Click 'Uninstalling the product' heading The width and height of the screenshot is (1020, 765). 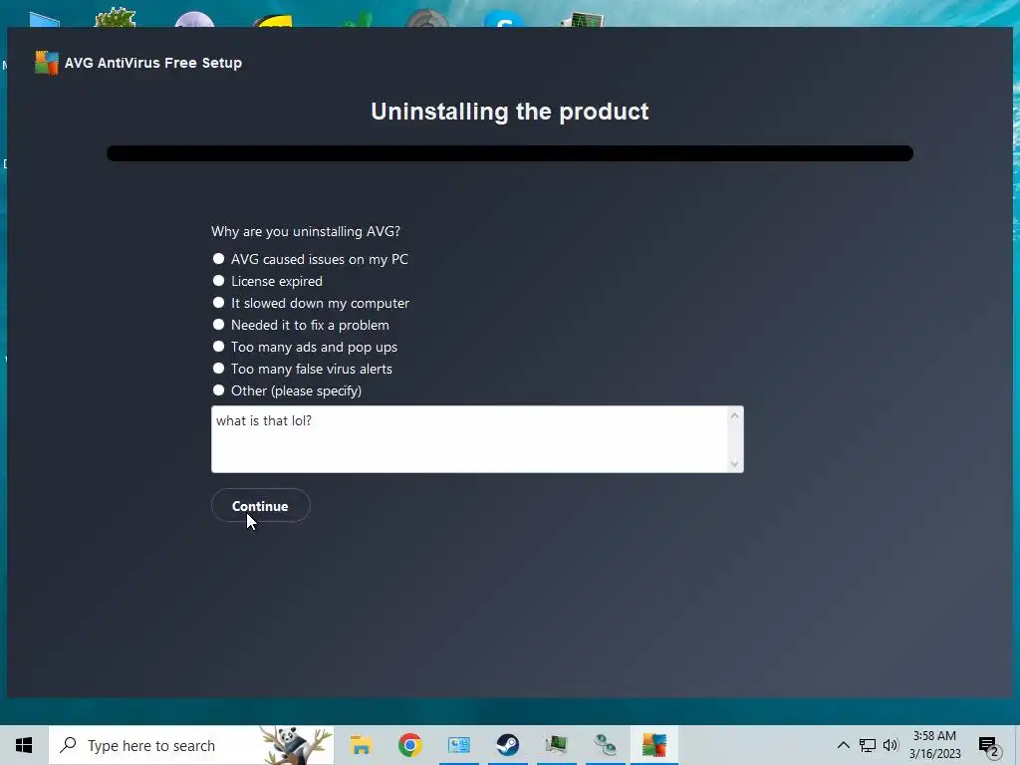tap(510, 112)
